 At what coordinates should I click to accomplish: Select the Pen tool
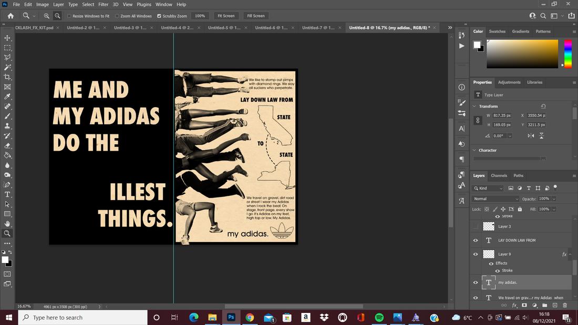point(7,185)
